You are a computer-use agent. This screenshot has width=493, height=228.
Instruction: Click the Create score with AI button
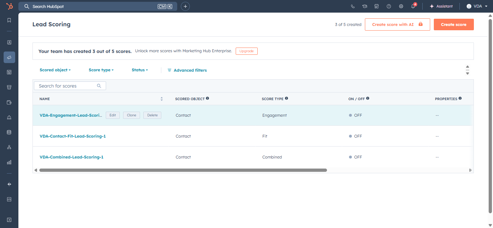point(397,24)
